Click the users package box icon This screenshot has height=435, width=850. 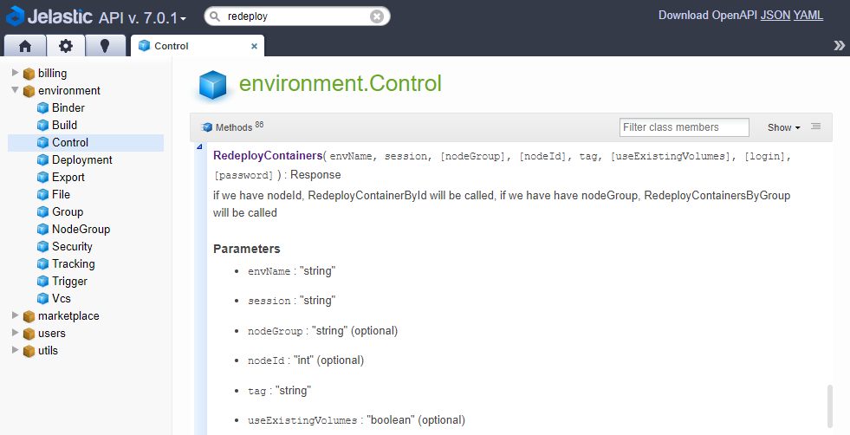[29, 334]
